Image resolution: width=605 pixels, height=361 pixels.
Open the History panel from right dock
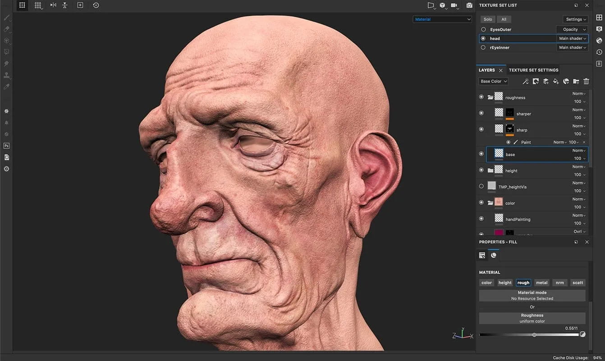coord(599,52)
